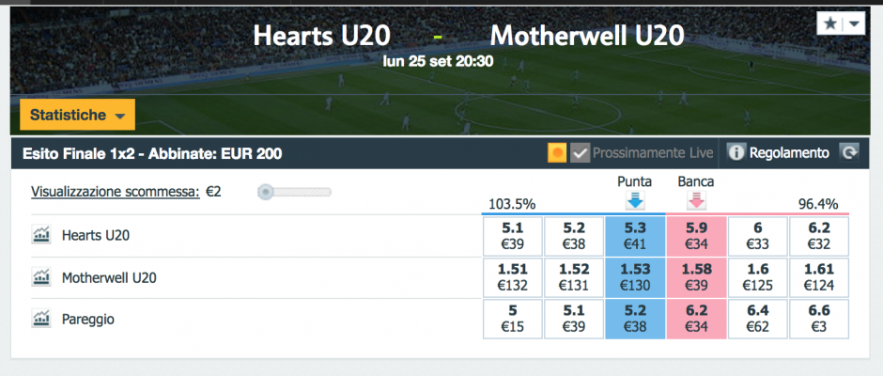
Task: Back Hearts U20 at 5.3
Action: tap(635, 236)
